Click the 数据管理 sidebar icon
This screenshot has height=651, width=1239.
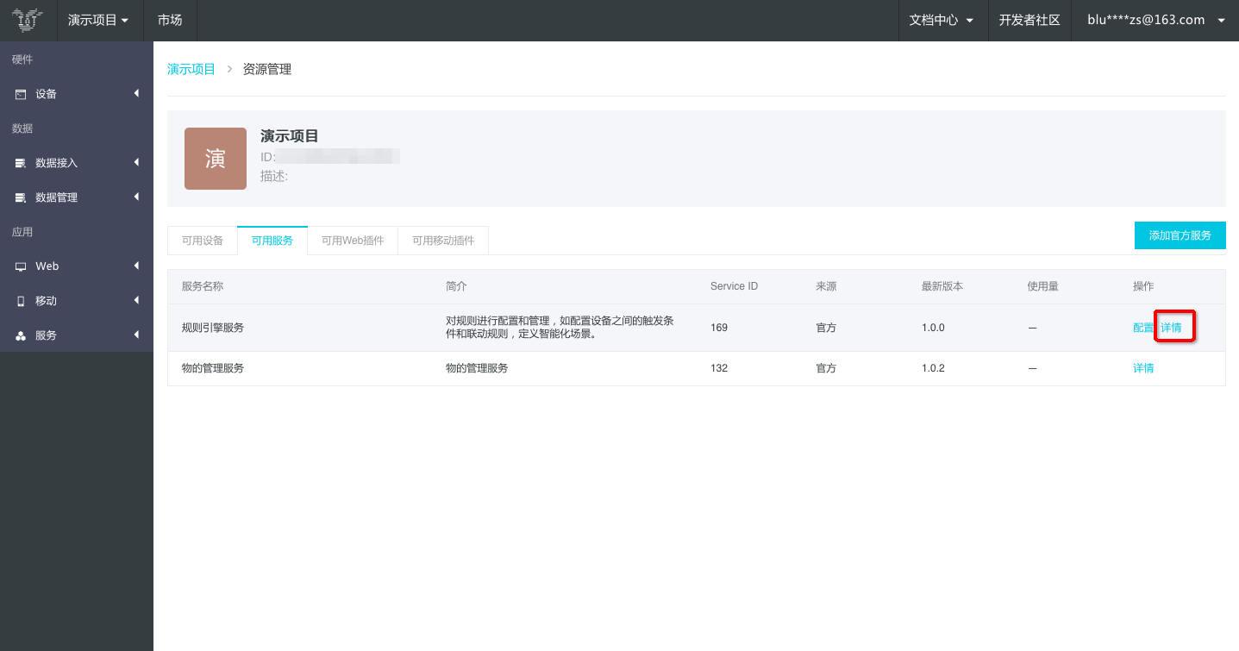(21, 197)
